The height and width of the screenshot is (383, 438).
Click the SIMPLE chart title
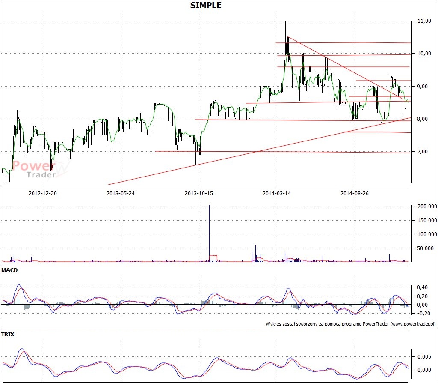point(206,5)
